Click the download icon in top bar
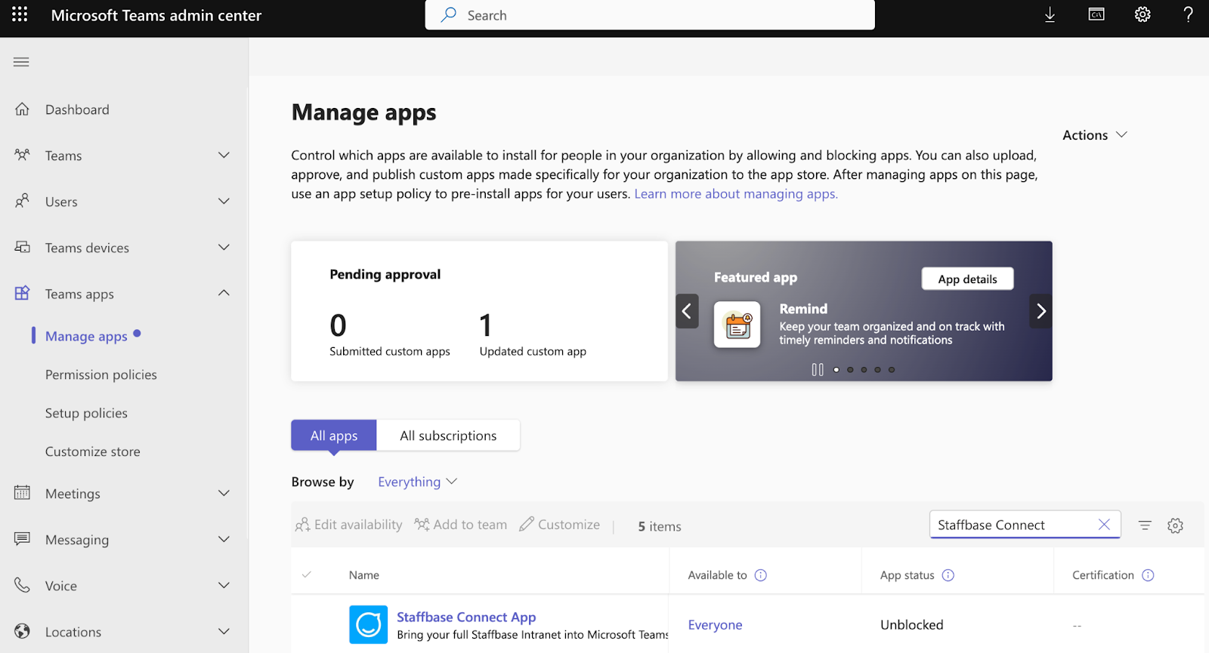The height and width of the screenshot is (653, 1209). [1050, 15]
